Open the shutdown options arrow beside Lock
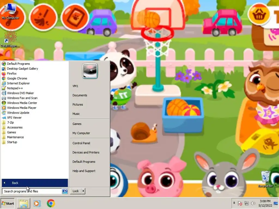Screen dimensions: 279x209 coord(83,191)
